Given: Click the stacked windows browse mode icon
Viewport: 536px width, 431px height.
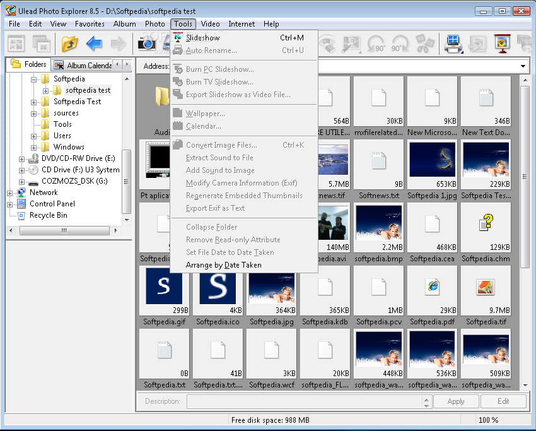Looking at the screenshot, I should pos(42,44).
